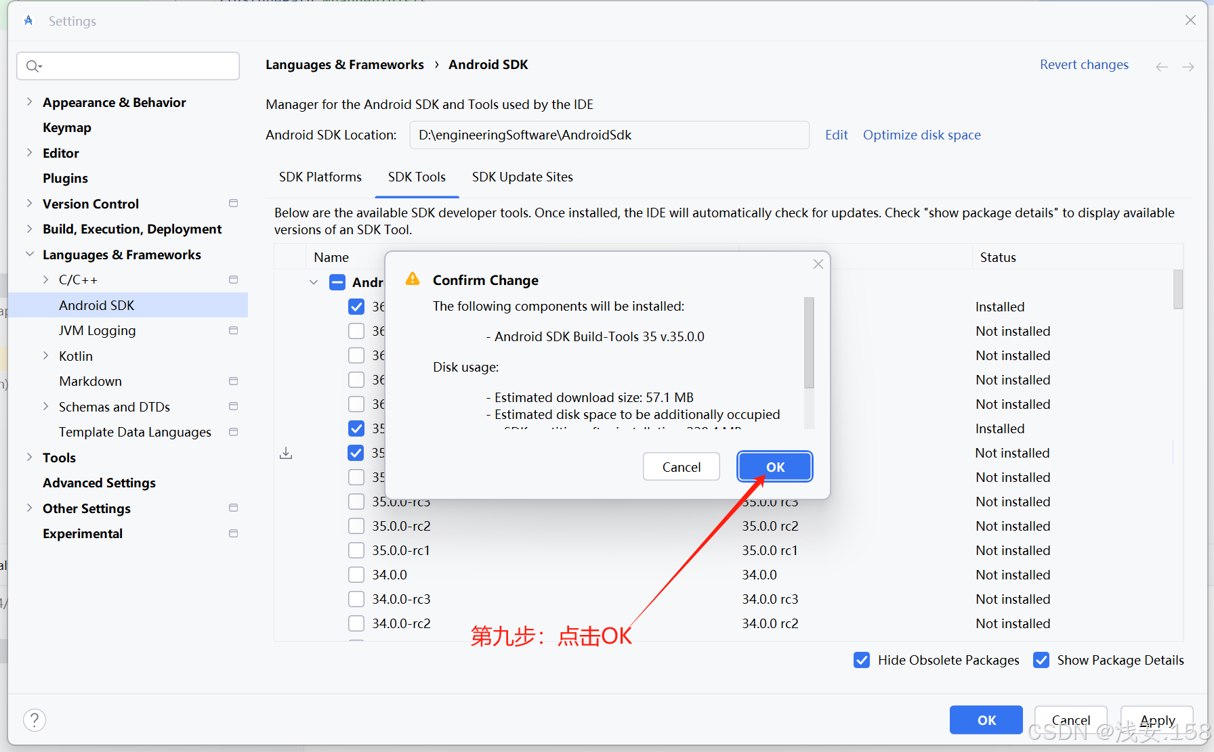The width and height of the screenshot is (1214, 752).
Task: Click the search magnifier icon in settings search
Action: pos(33,66)
